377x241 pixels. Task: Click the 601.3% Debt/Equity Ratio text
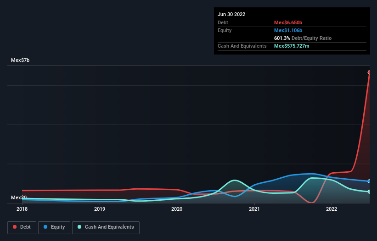(x=303, y=38)
